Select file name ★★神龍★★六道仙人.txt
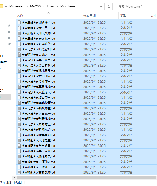The width and height of the screenshot is (157, 186). 38,162
